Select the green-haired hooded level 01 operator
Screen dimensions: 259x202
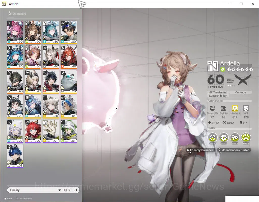tap(69, 131)
